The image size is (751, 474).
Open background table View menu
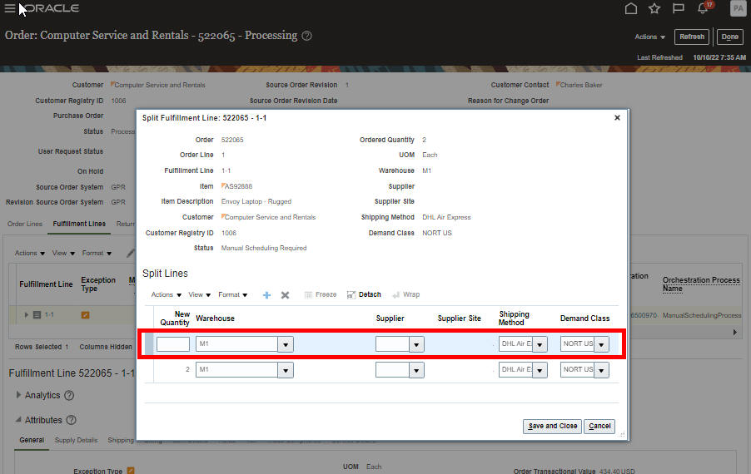(63, 253)
